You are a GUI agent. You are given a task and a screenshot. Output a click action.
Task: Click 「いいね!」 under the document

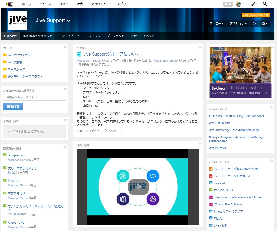coord(111,131)
